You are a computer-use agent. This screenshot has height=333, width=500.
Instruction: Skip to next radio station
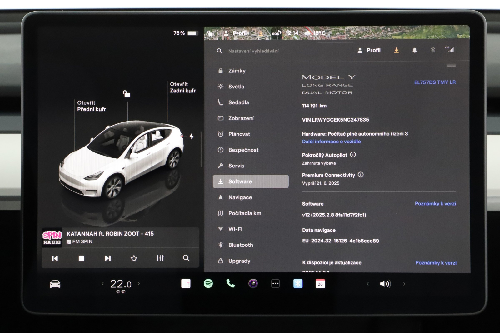[107, 258]
